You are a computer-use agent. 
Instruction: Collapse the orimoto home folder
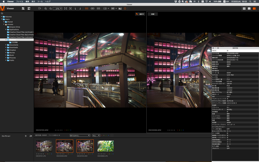[4, 24]
